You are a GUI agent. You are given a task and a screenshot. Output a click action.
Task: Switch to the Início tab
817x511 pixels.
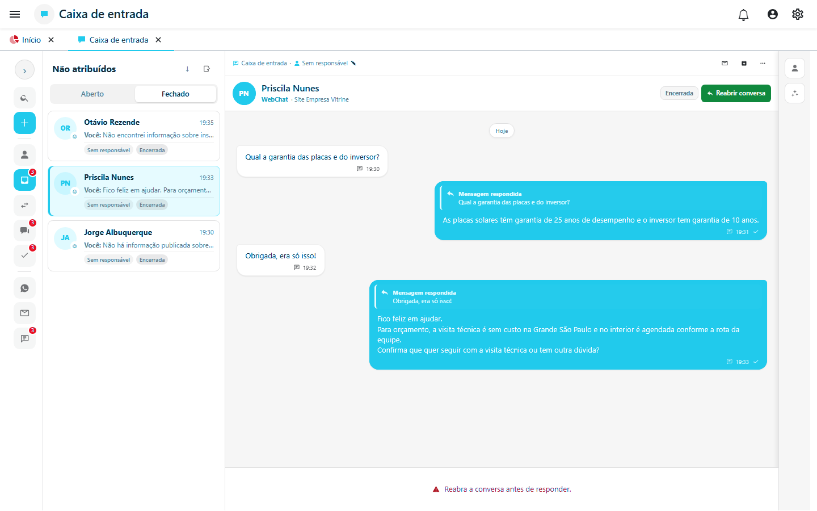(26, 40)
